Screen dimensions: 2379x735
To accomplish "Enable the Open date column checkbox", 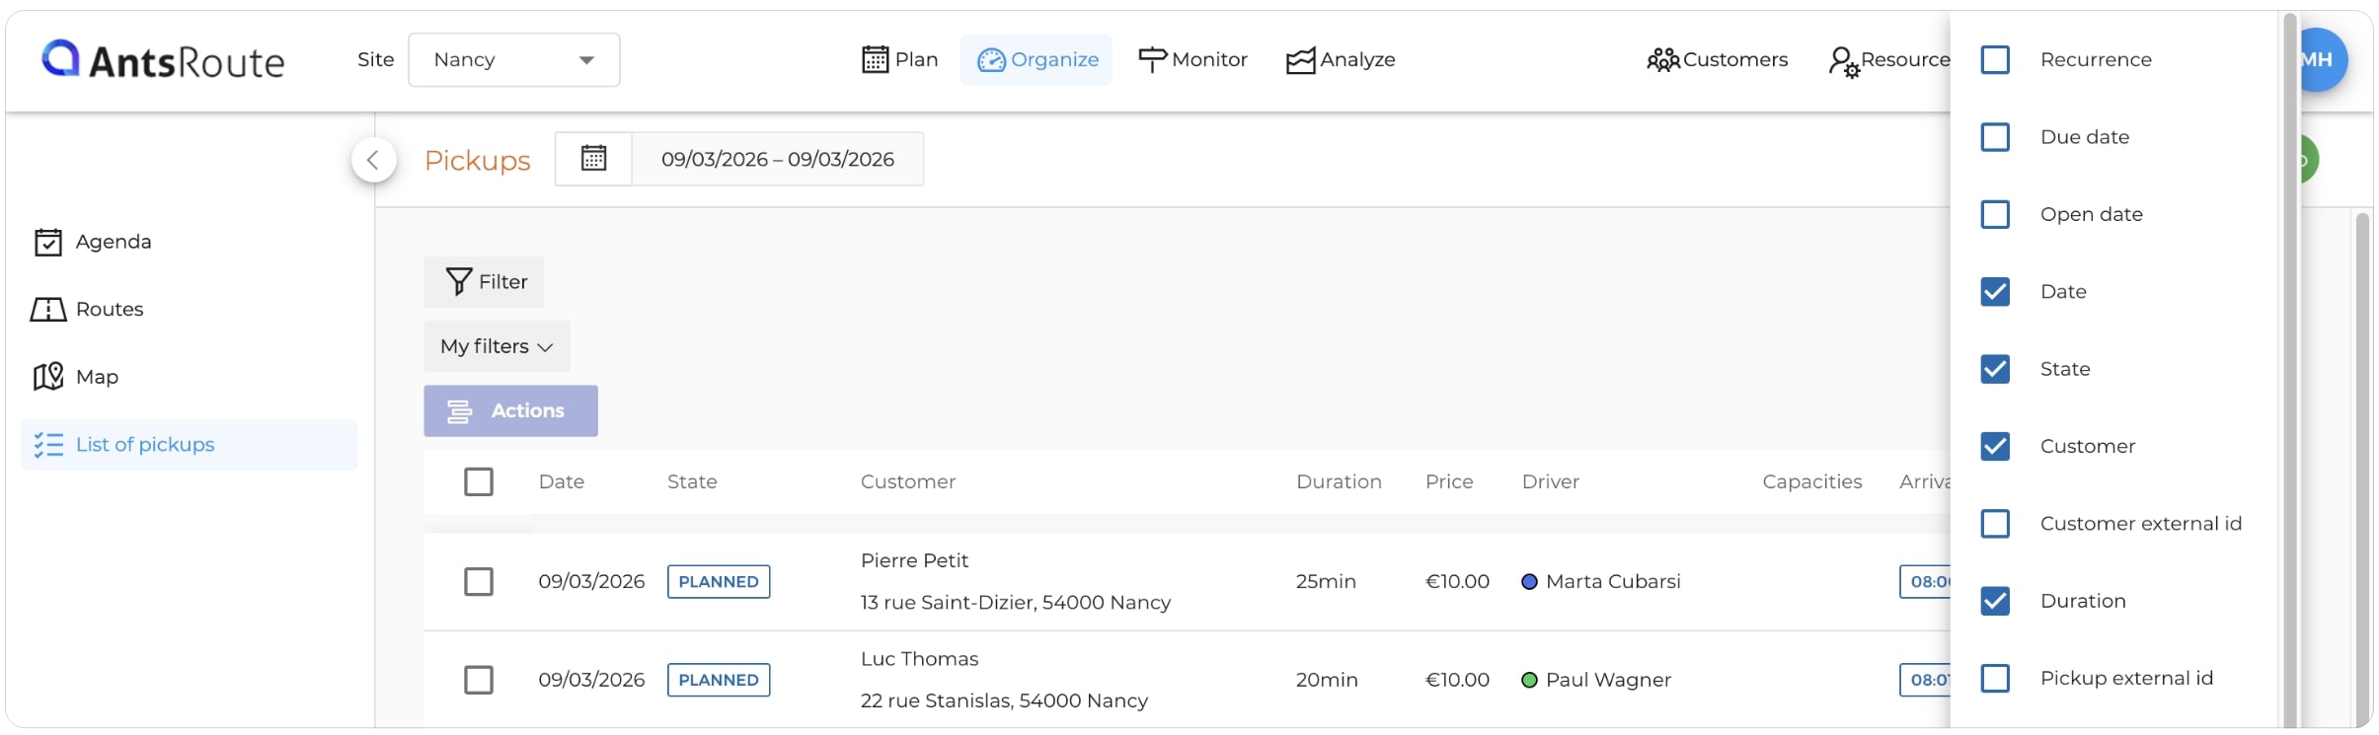I will click(1995, 214).
